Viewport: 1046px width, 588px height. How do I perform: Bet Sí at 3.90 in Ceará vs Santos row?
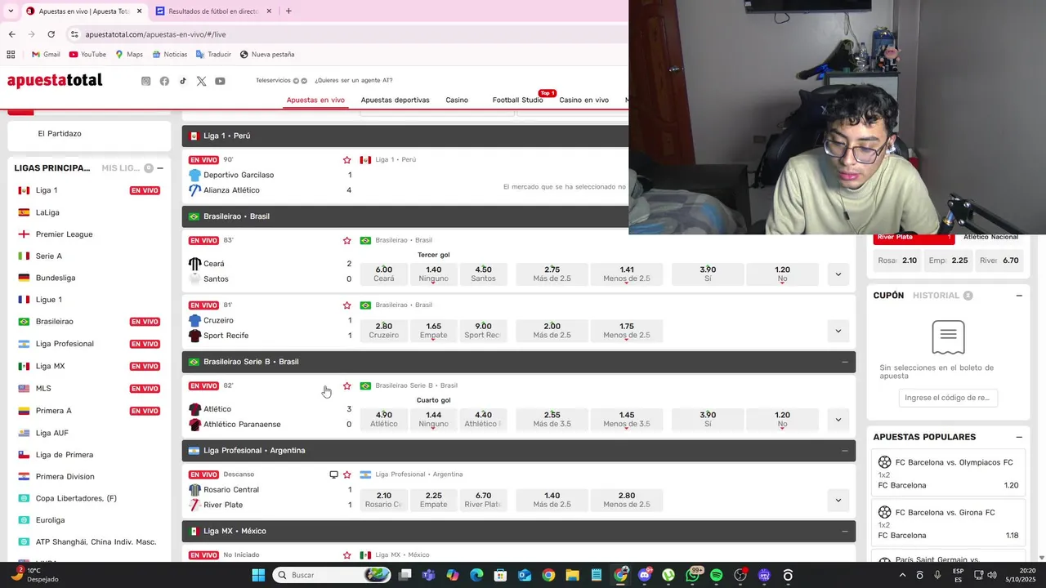pyautogui.click(x=708, y=274)
